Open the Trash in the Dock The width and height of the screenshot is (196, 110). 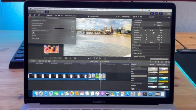pos(162,94)
